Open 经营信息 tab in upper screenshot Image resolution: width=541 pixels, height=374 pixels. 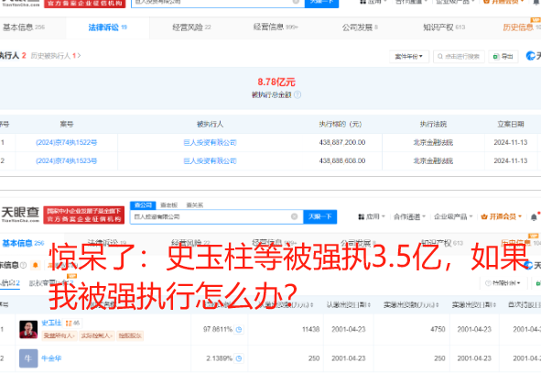276,27
